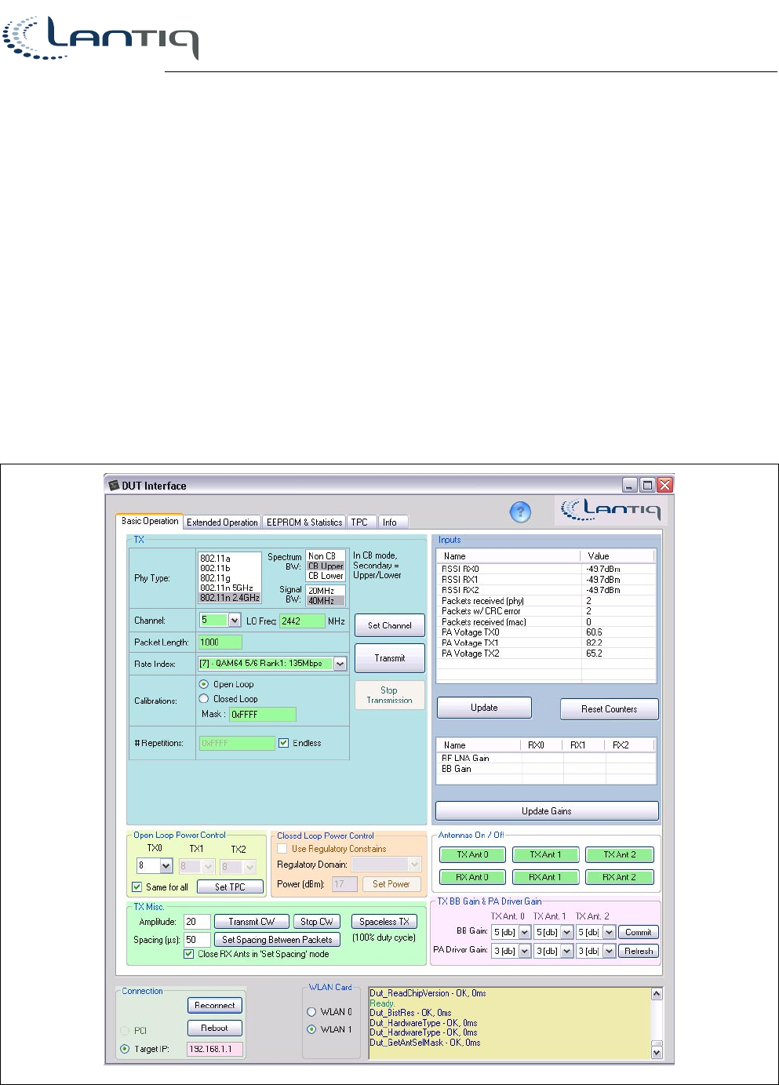Click the Commit gain button
Screen dimensions: 779x1085
[639, 932]
